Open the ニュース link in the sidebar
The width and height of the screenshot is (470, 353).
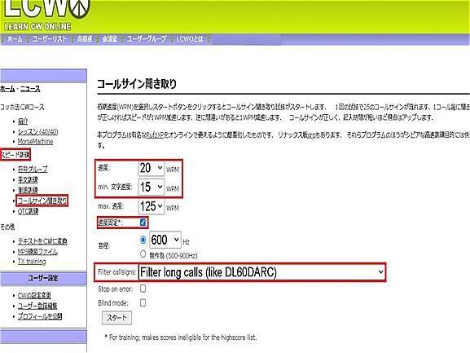pyautogui.click(x=30, y=89)
